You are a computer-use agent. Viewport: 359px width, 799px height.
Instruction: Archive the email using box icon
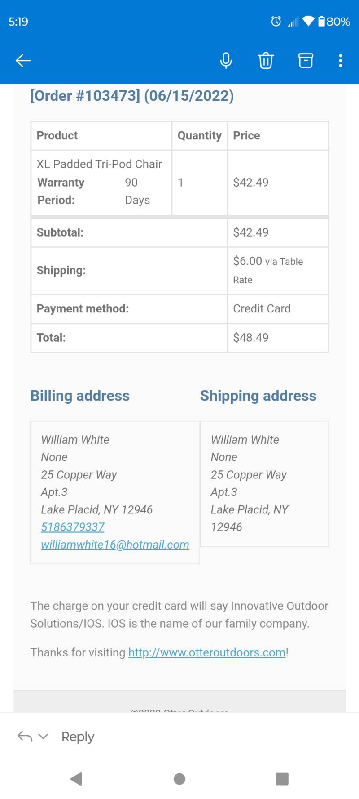(306, 60)
